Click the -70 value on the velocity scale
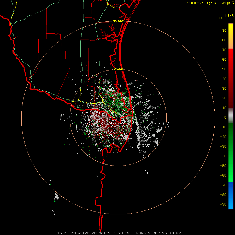The image size is (235, 235). click(x=223, y=185)
